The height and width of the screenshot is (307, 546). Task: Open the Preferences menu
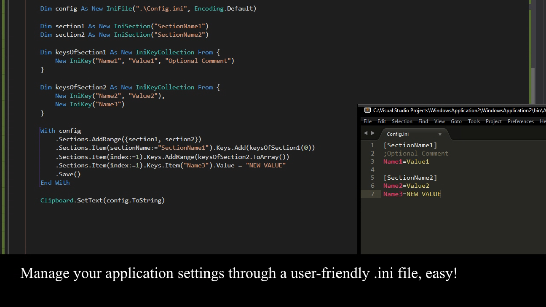click(x=520, y=121)
